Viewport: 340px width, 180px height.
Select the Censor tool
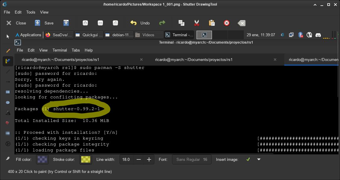click(x=8, y=123)
